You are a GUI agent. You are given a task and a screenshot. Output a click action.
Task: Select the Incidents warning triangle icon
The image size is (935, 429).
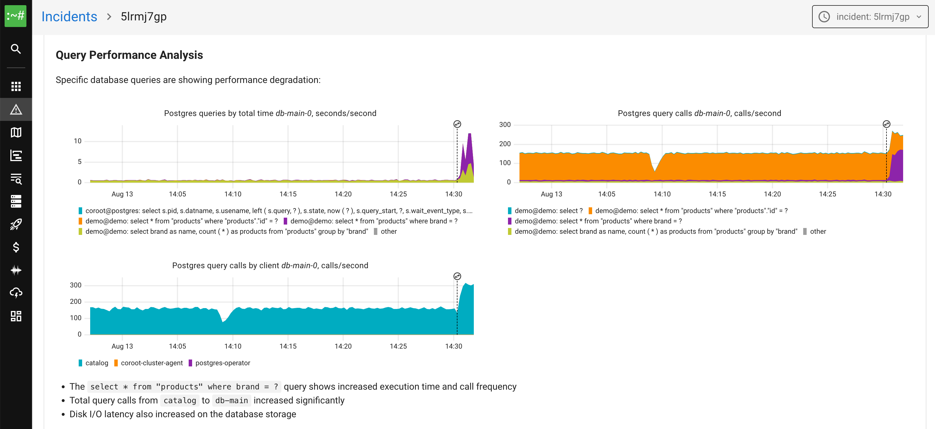[x=16, y=109]
